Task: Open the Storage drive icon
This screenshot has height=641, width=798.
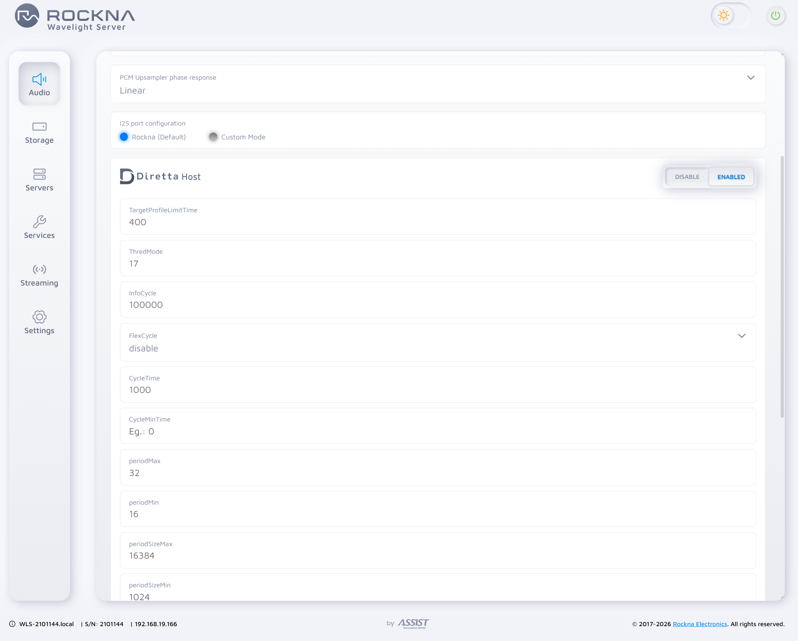Action: (39, 127)
